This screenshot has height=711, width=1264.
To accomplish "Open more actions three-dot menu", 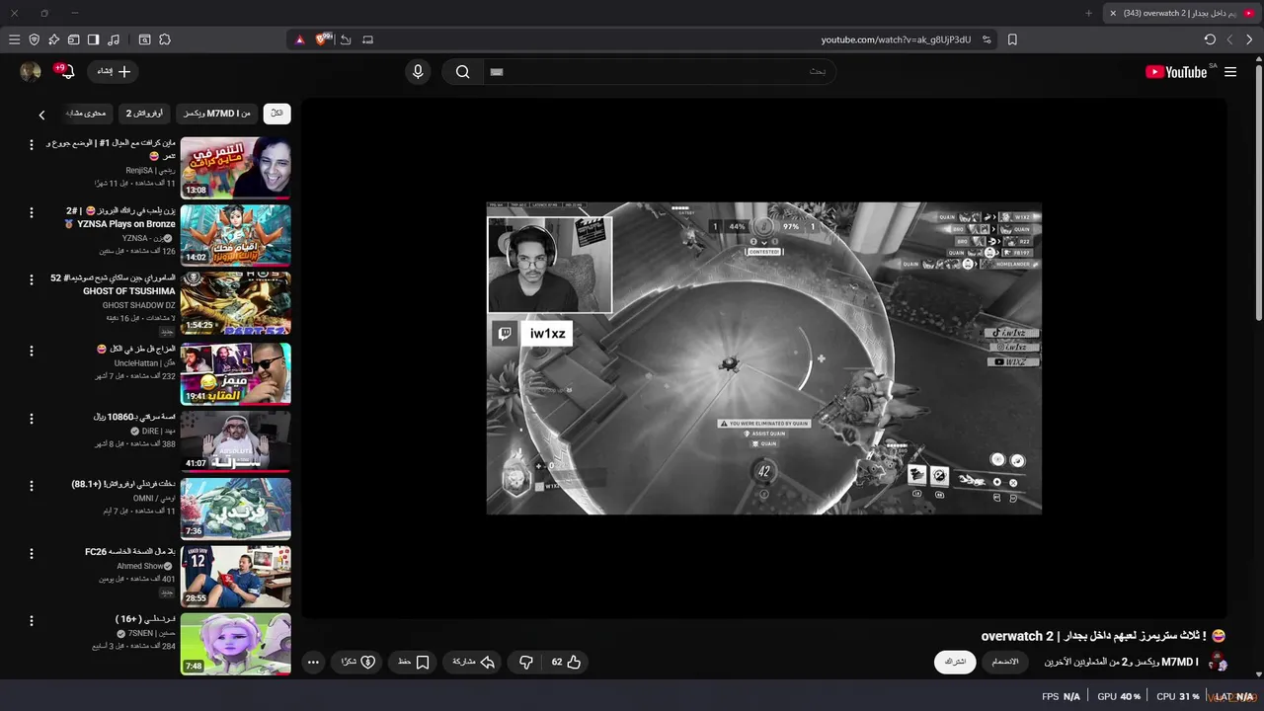I will point(313,663).
